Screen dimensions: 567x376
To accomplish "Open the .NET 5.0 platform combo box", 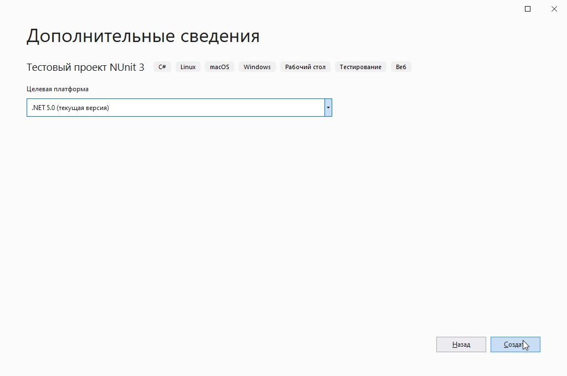I will [x=175, y=108].
